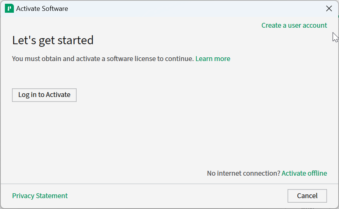Follow the Learn more link
The image size is (339, 209).
coord(213,59)
